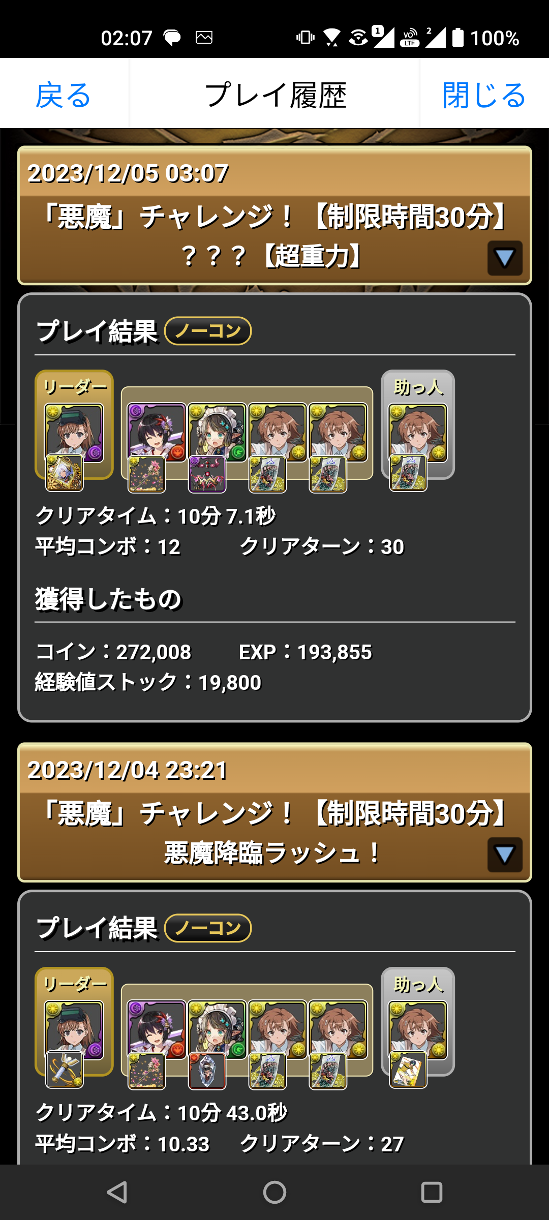Tap the weapon assist under second leader

click(65, 1070)
